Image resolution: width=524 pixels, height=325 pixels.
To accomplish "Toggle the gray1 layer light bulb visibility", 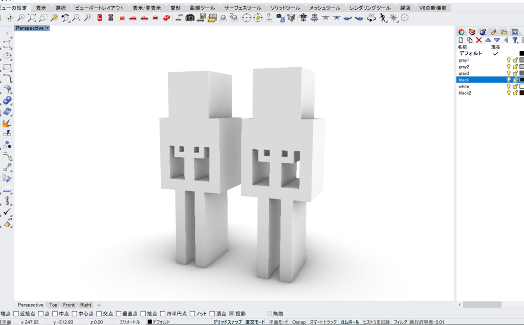I will click(x=509, y=60).
